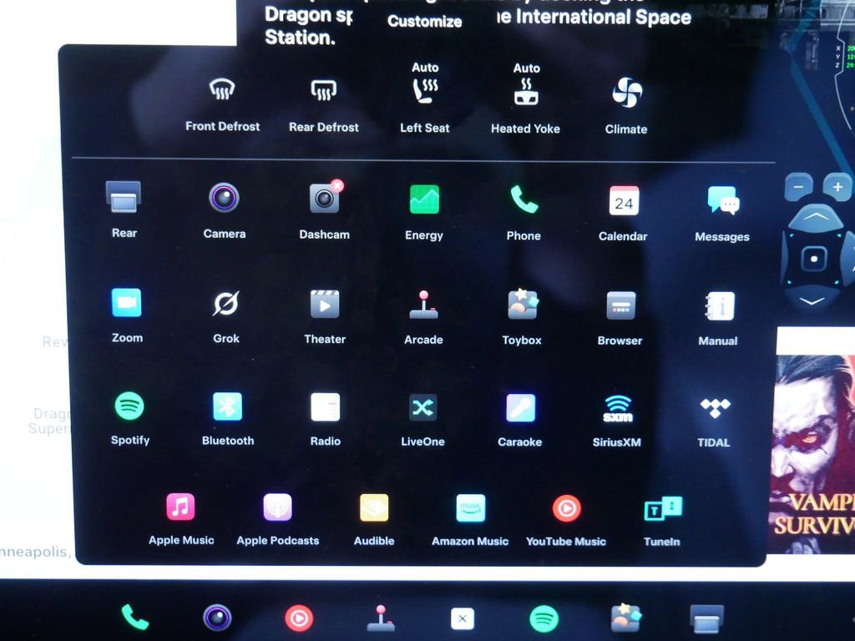Open the Grok app
Image resolution: width=855 pixels, height=641 pixels.
[x=225, y=316]
